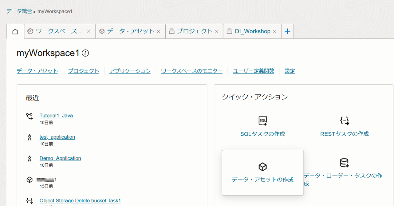
Task: Click the project icon on DI_Workshop tab
Action: pos(229,31)
